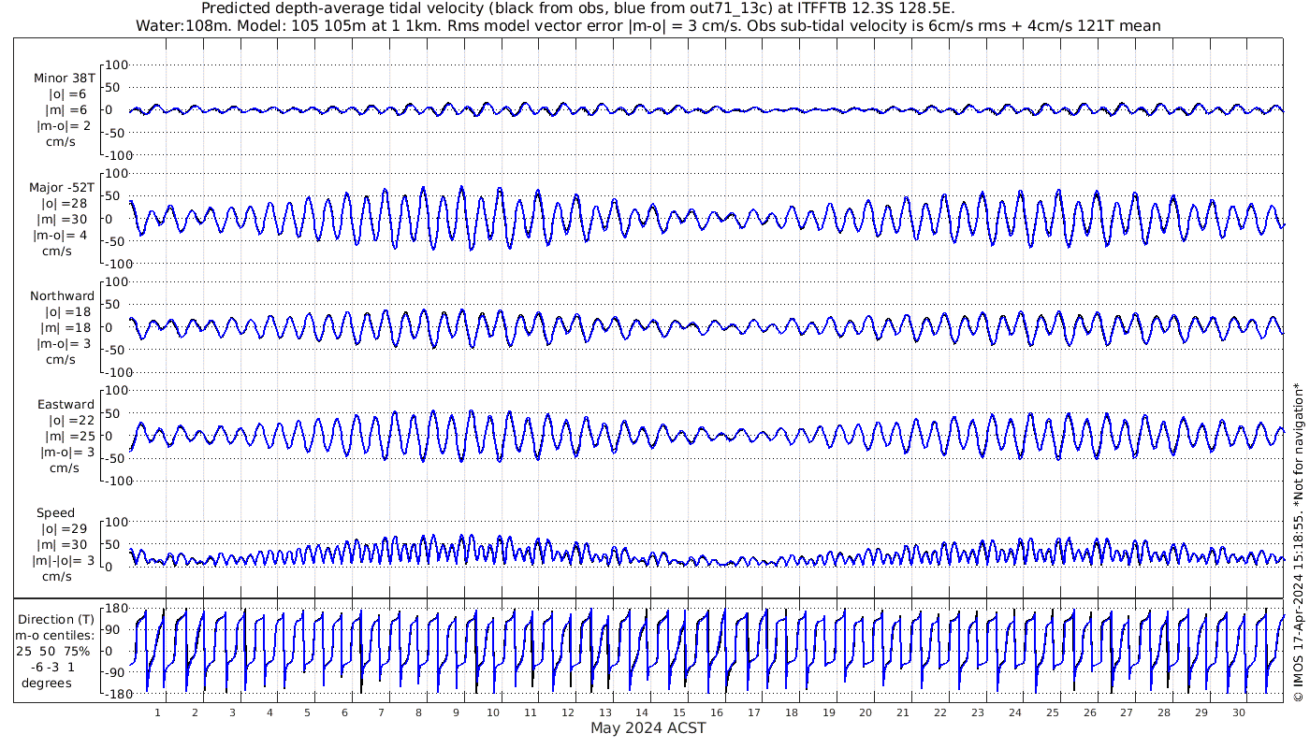Screen dimensions: 1310x748
Task: Click the 'Major -52T' panel label
Action: click(x=62, y=188)
